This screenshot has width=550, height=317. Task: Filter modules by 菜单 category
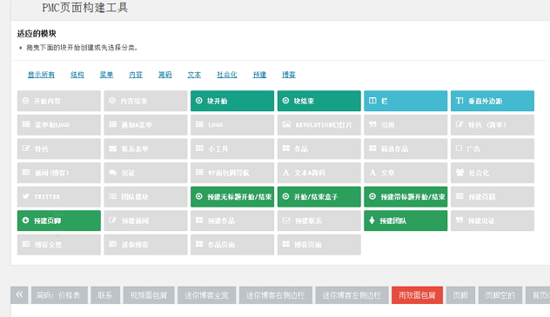[x=106, y=75]
